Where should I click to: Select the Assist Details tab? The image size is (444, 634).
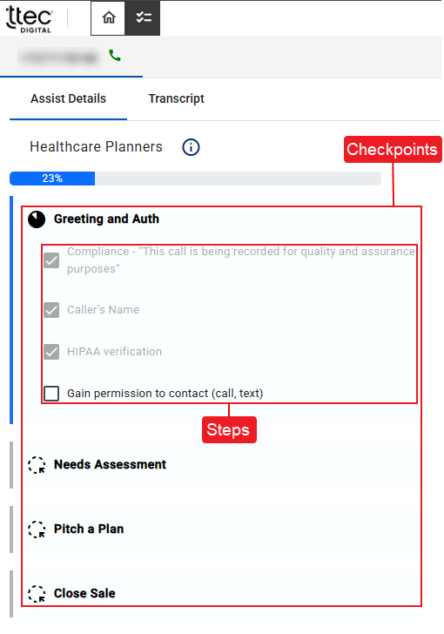68,98
